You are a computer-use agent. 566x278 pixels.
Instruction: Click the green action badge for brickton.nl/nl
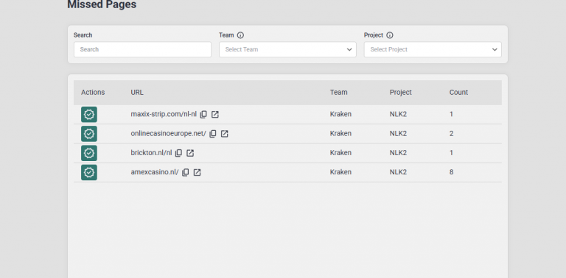(89, 153)
